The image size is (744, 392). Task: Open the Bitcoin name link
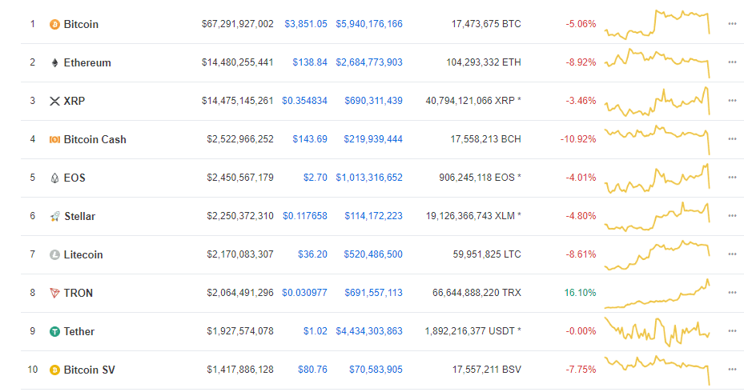tap(81, 24)
